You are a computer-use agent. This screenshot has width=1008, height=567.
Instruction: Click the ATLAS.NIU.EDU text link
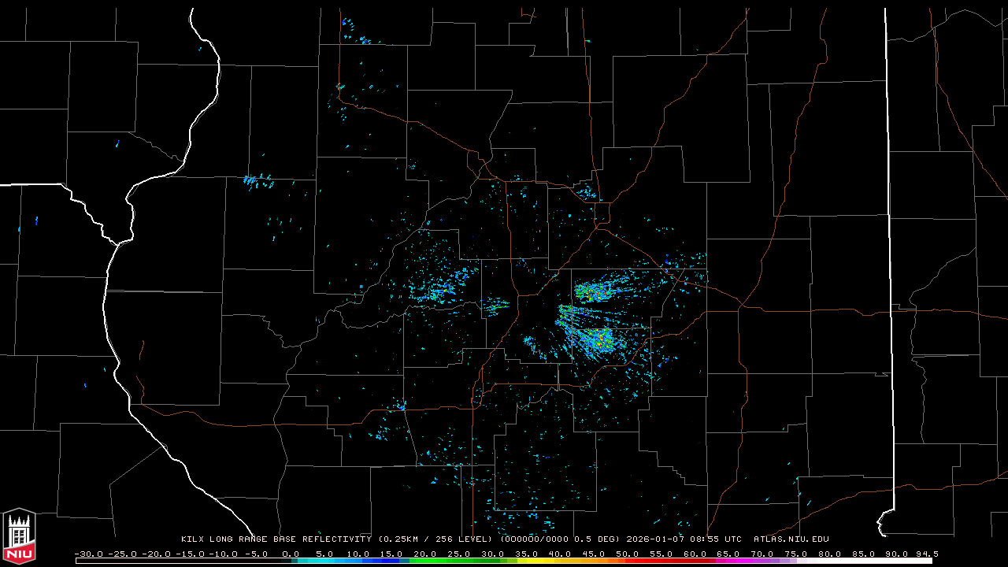pyautogui.click(x=791, y=539)
